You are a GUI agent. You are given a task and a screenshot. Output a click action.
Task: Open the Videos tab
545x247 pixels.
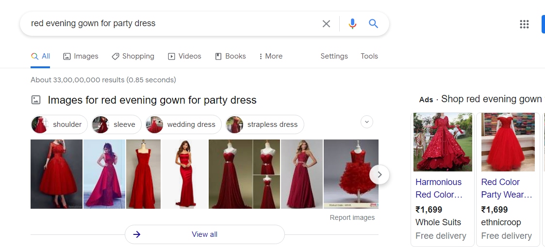[184, 56]
